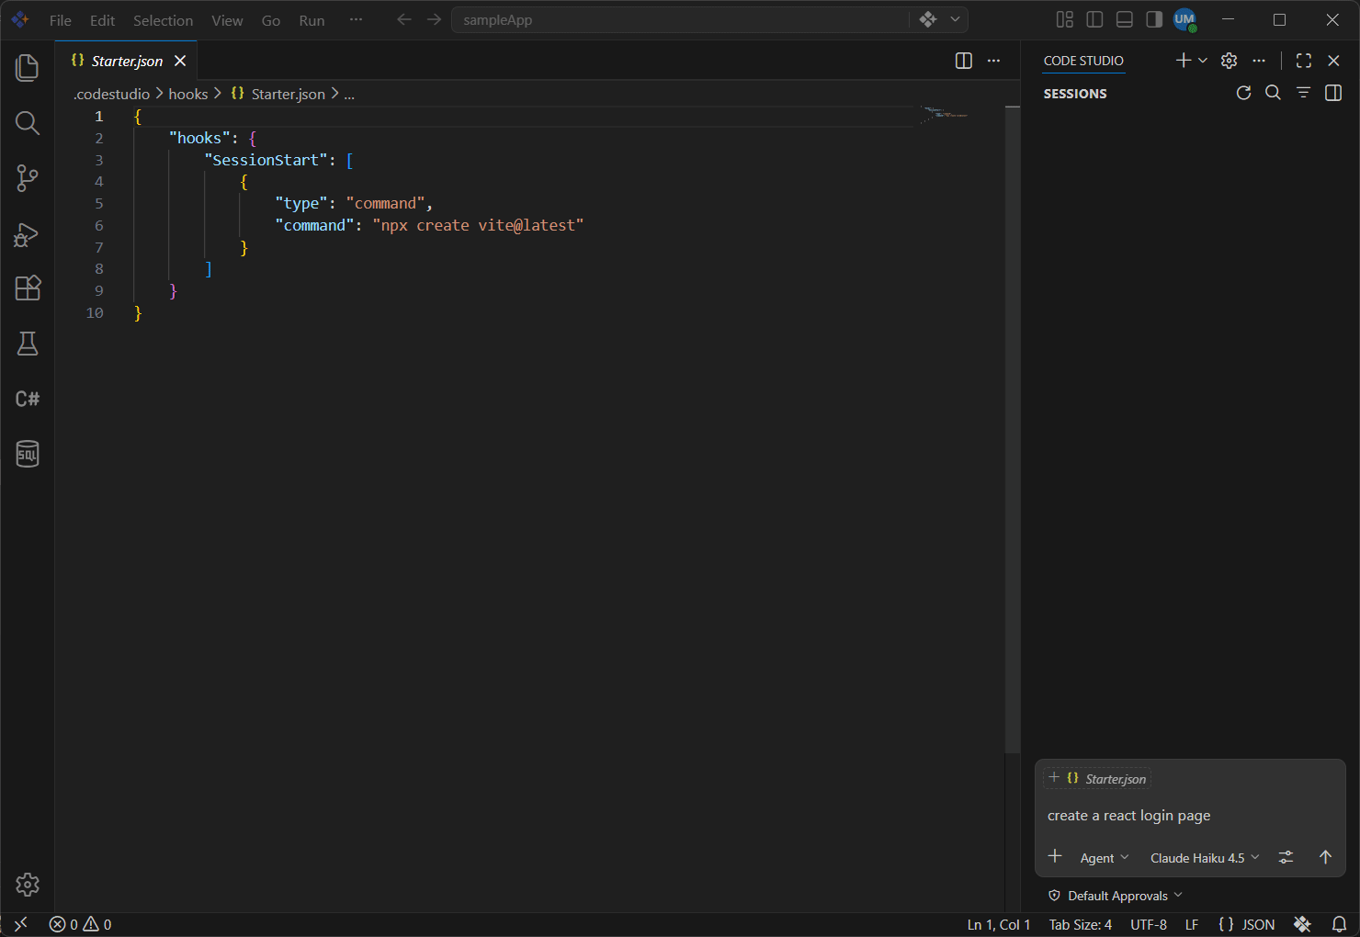Screen dimensions: 1360x937
Task: Open remote window indicator in status bar
Action: 21,924
